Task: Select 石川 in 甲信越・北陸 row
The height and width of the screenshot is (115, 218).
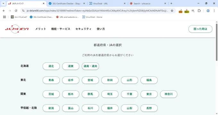Action: [x=90, y=108]
